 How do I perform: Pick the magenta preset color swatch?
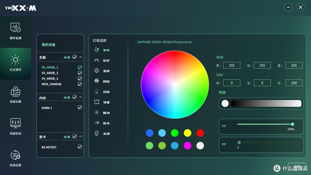[187, 145]
